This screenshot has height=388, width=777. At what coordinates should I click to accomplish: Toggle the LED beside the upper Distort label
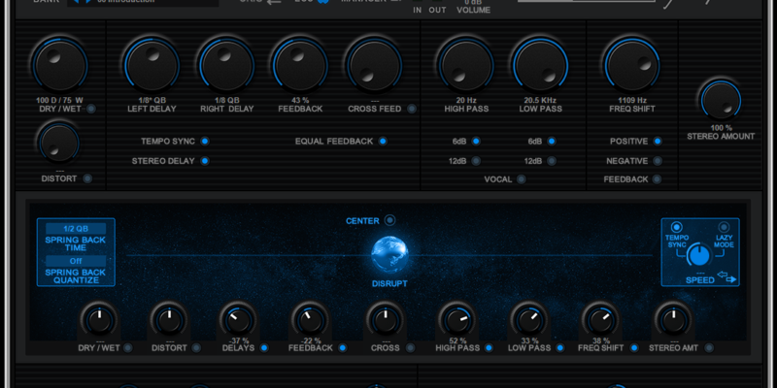pyautogui.click(x=87, y=178)
